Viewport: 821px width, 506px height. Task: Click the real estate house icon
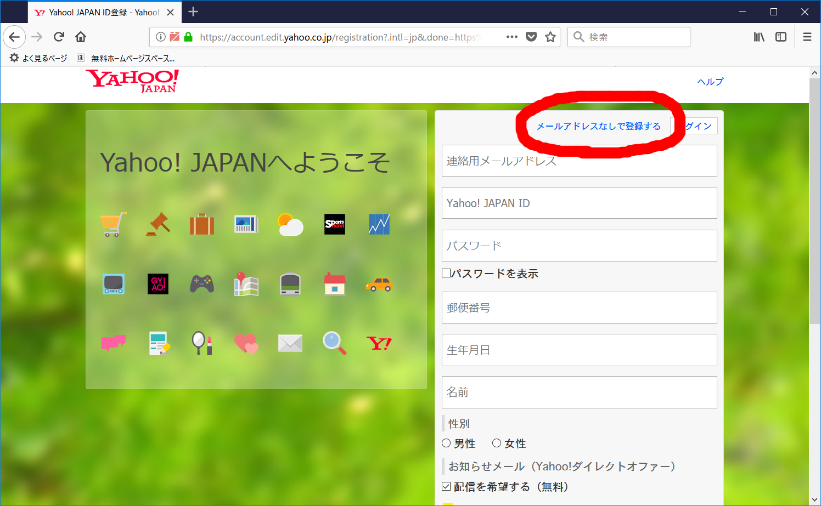tap(335, 284)
